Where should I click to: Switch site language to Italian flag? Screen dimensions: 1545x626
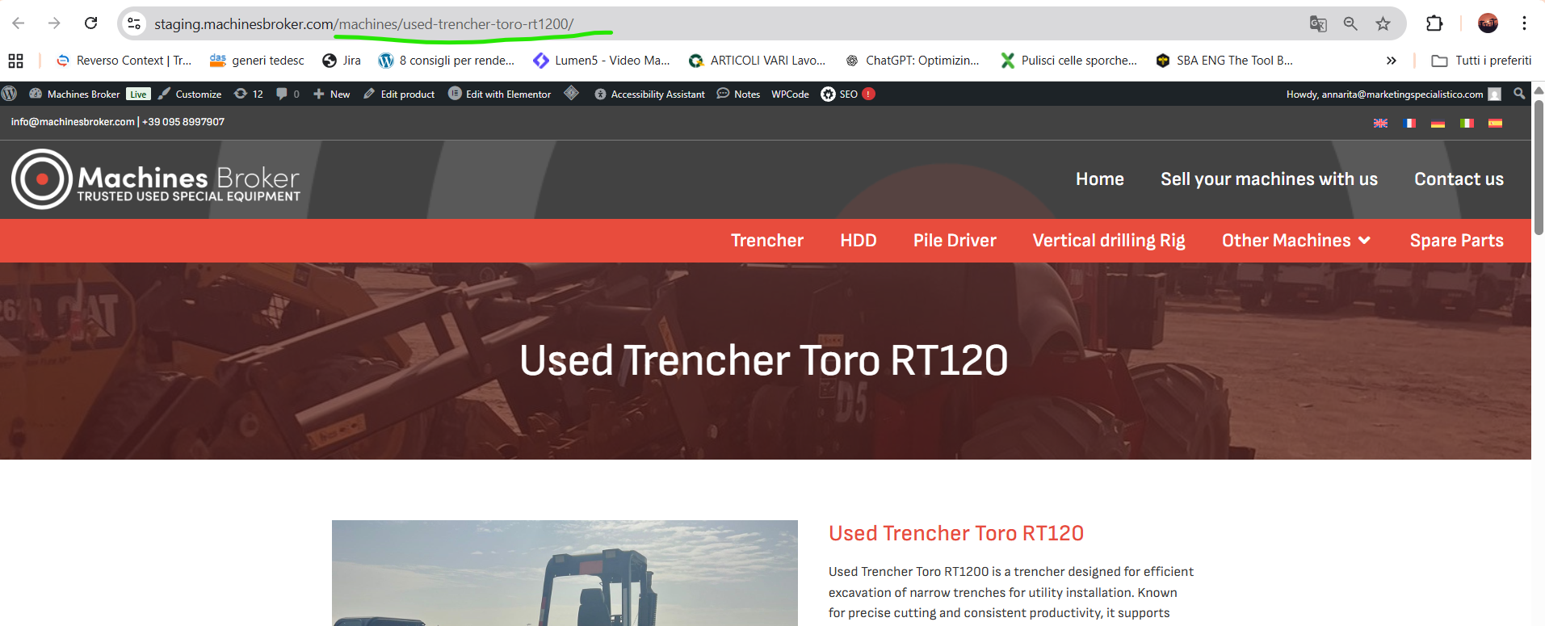point(1467,123)
